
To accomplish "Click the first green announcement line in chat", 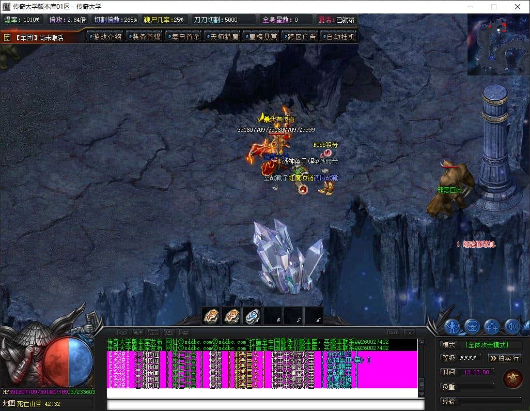I will pos(248,342).
